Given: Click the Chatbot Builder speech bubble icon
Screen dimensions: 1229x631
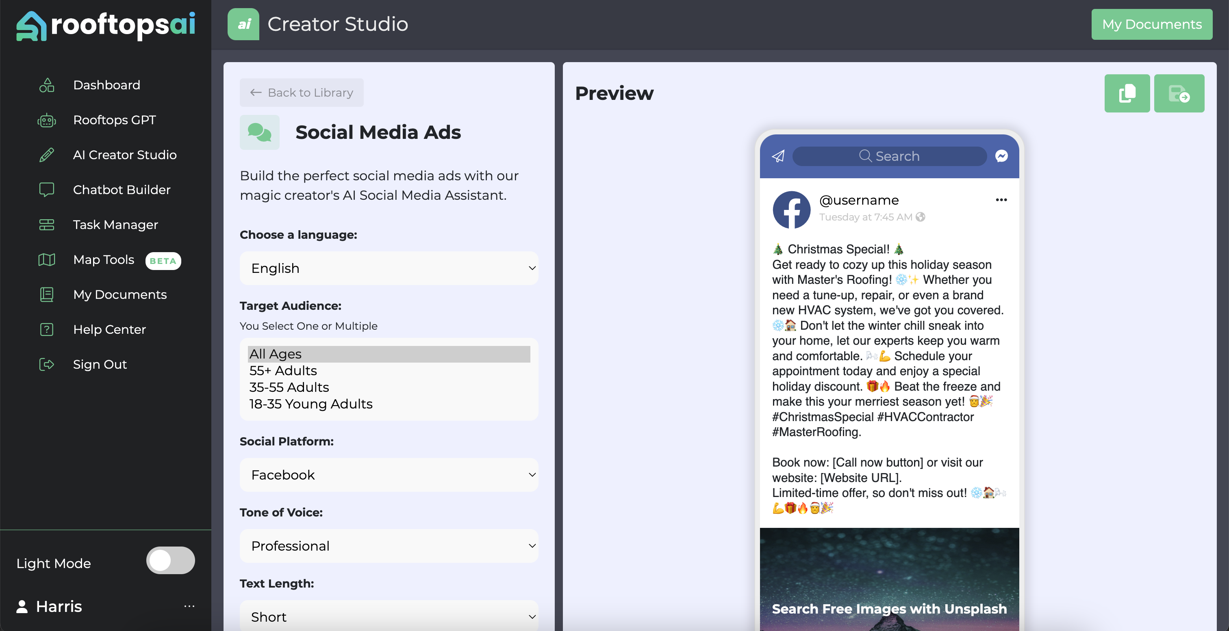Looking at the screenshot, I should pos(46,190).
